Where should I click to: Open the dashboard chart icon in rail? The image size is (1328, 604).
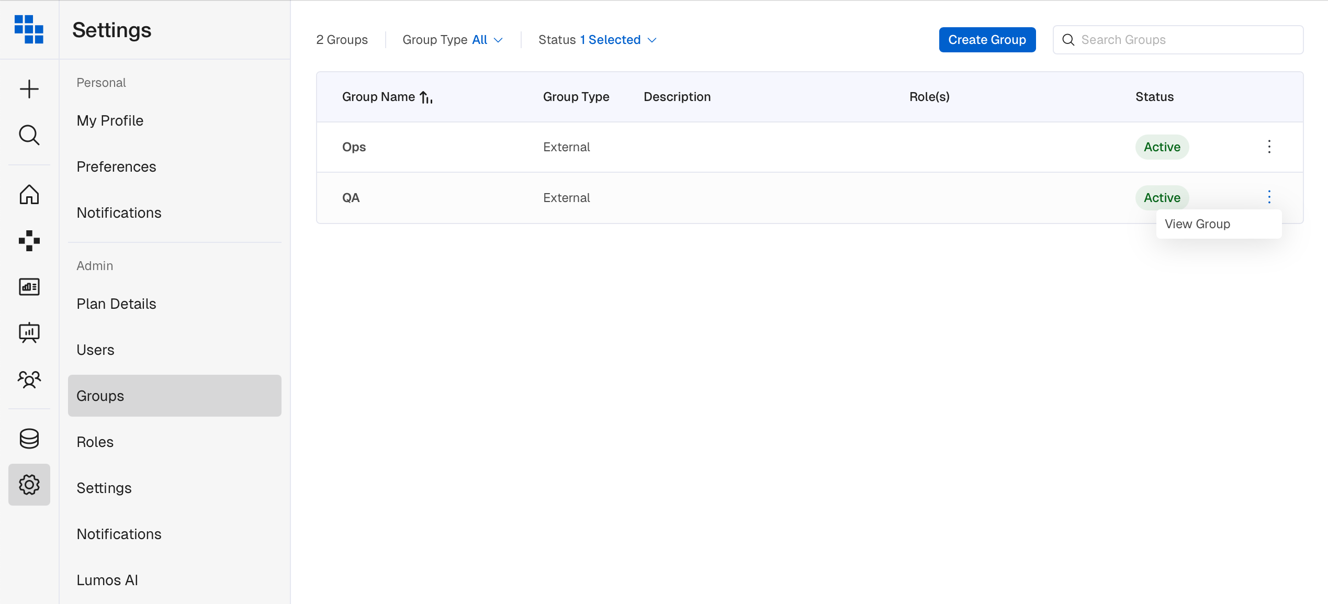(x=29, y=286)
